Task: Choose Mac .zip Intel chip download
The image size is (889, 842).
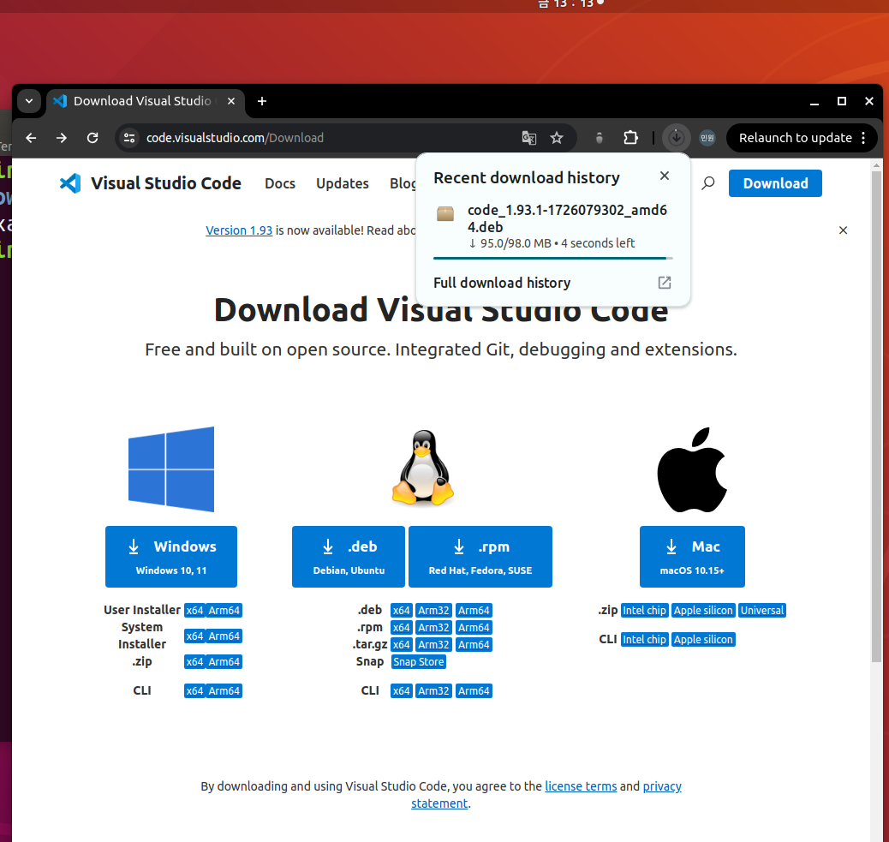Action: pyautogui.click(x=645, y=611)
